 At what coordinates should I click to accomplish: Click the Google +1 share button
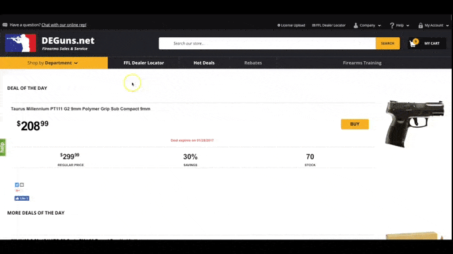pos(17,191)
